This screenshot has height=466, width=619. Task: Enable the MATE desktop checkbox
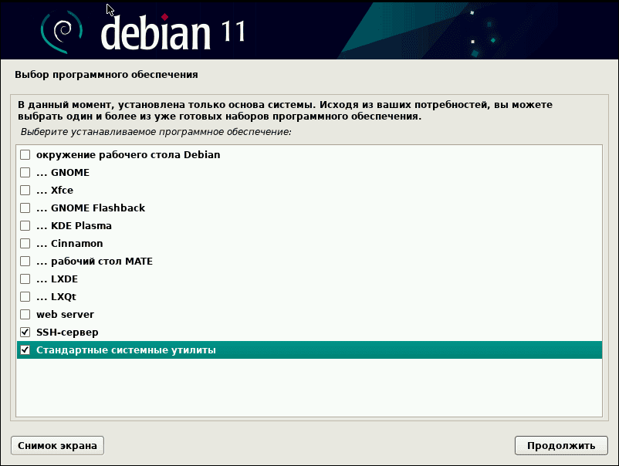[x=25, y=262]
